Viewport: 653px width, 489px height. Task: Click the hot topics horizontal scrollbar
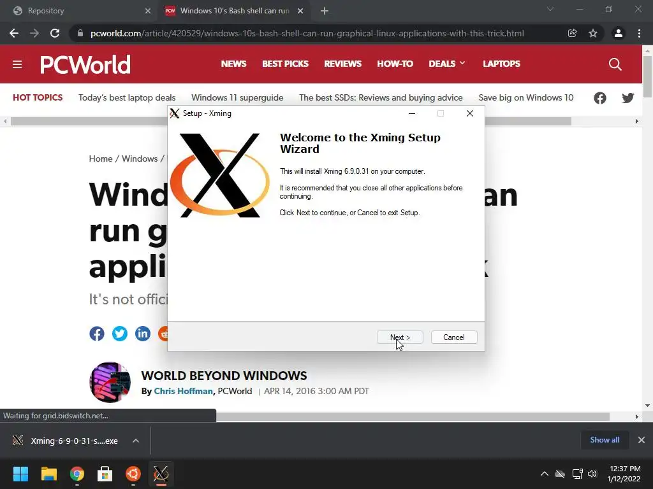point(291,122)
